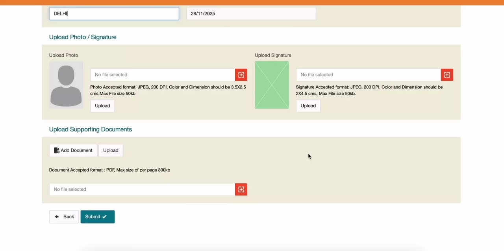Click the photo 'No file selected' field
Image resolution: width=504 pixels, height=251 pixels.
(x=162, y=75)
